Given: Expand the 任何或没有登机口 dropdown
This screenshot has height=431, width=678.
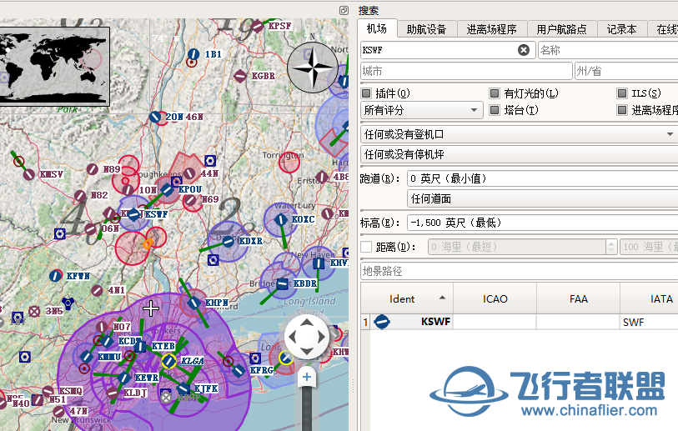Looking at the screenshot, I should (519, 134).
